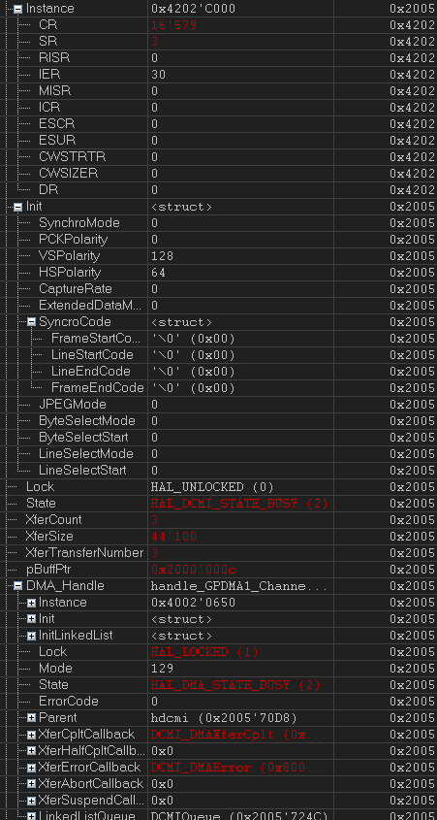Select the pBuffPtr row
The image size is (437, 820).
pos(218,570)
